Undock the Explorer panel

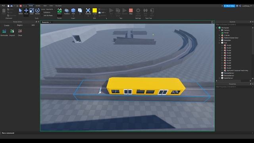coord(250,22)
